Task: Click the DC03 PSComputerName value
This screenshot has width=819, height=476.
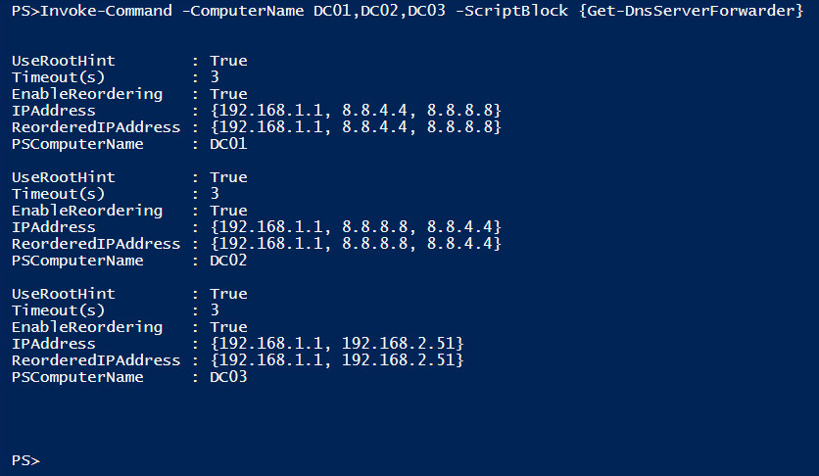Action: click(228, 376)
